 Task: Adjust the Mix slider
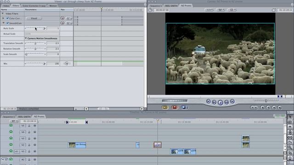[x=35, y=64]
